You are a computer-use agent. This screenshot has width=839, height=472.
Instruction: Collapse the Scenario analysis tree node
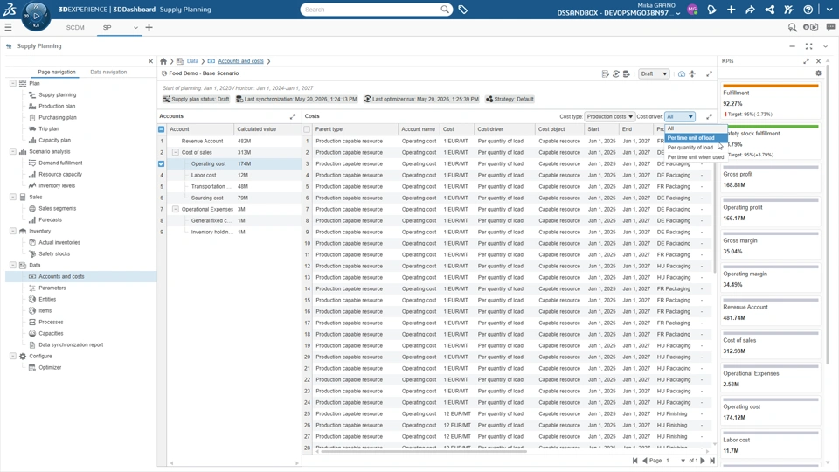[x=13, y=151]
